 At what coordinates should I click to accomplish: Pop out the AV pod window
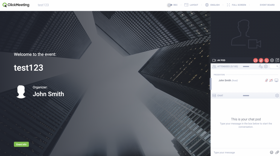point(277,60)
